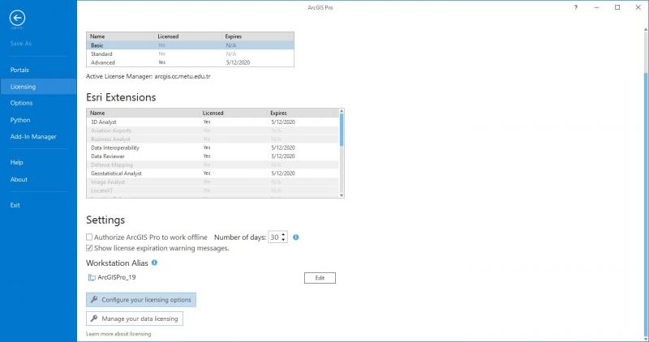This screenshot has width=649, height=342.
Task: Click the Yes value for Geostatistical Analyst
Action: (x=207, y=173)
